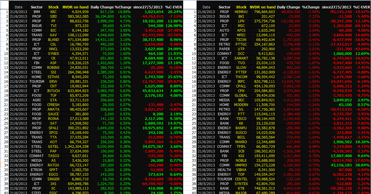This screenshot has height=194, width=371.
Task: Click the NOBLE stock cell
Action: tap(241, 161)
